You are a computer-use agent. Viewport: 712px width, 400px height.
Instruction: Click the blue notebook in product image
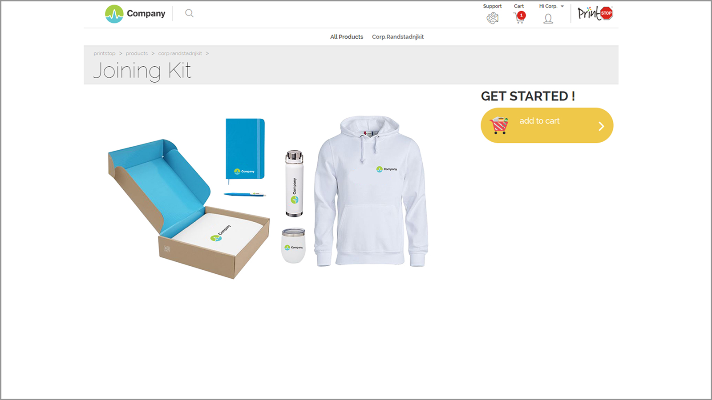pyautogui.click(x=245, y=149)
